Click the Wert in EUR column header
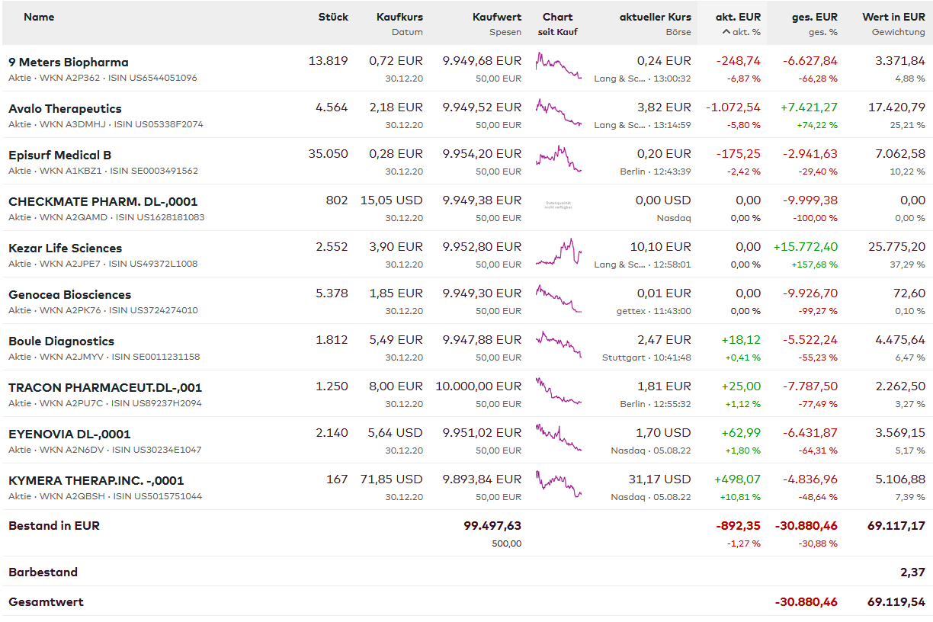The width and height of the screenshot is (933, 622). 893,17
